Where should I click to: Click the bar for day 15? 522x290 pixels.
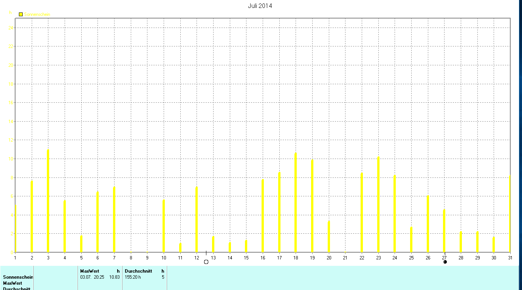(x=246, y=246)
